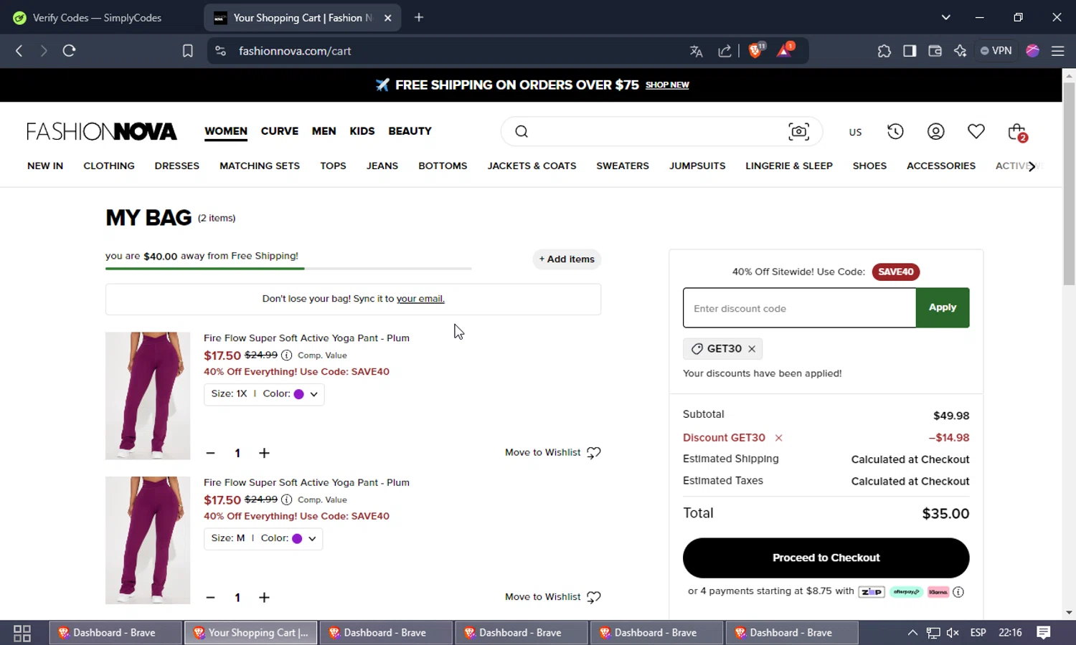Open Windows Task View button
The image size is (1076, 645).
[x=22, y=633]
